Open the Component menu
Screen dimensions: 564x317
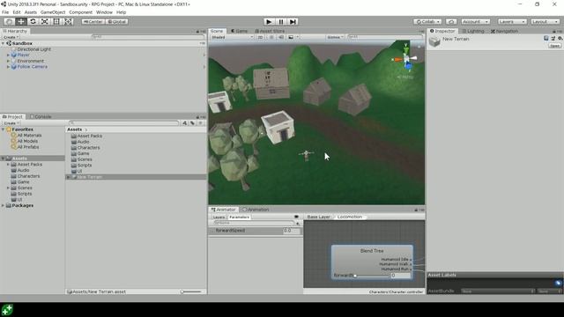(80, 12)
